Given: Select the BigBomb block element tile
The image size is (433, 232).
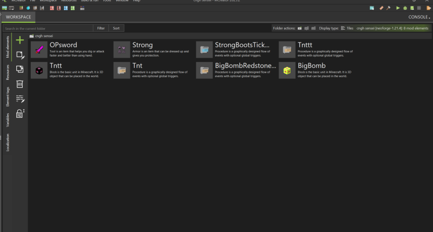Looking at the screenshot, I should coord(319,70).
